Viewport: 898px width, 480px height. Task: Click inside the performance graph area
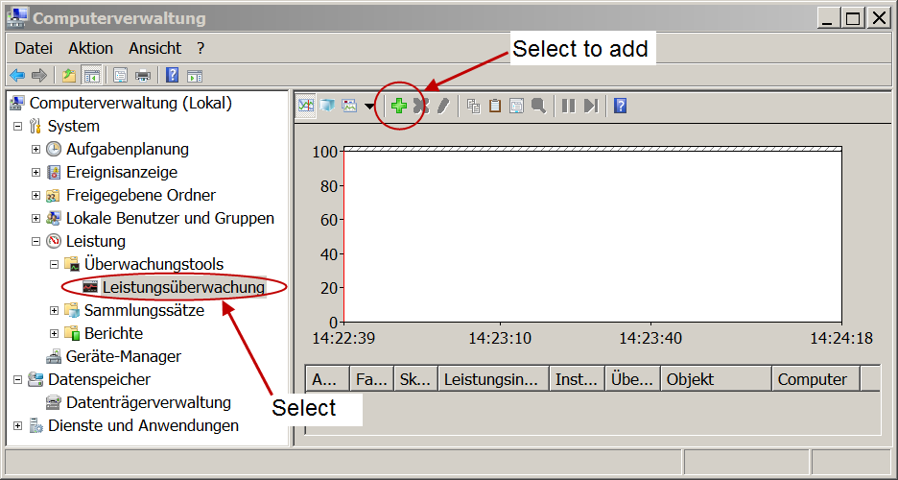(593, 235)
